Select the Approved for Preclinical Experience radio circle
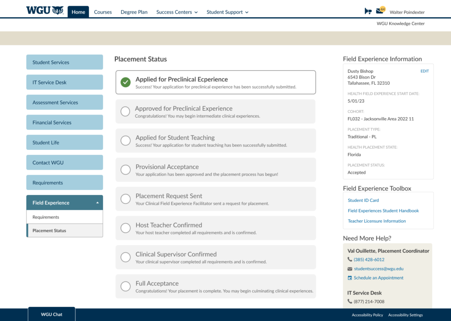The width and height of the screenshot is (451, 321). point(126,112)
